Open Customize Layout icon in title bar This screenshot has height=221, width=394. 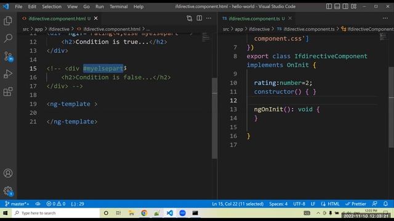click(354, 7)
